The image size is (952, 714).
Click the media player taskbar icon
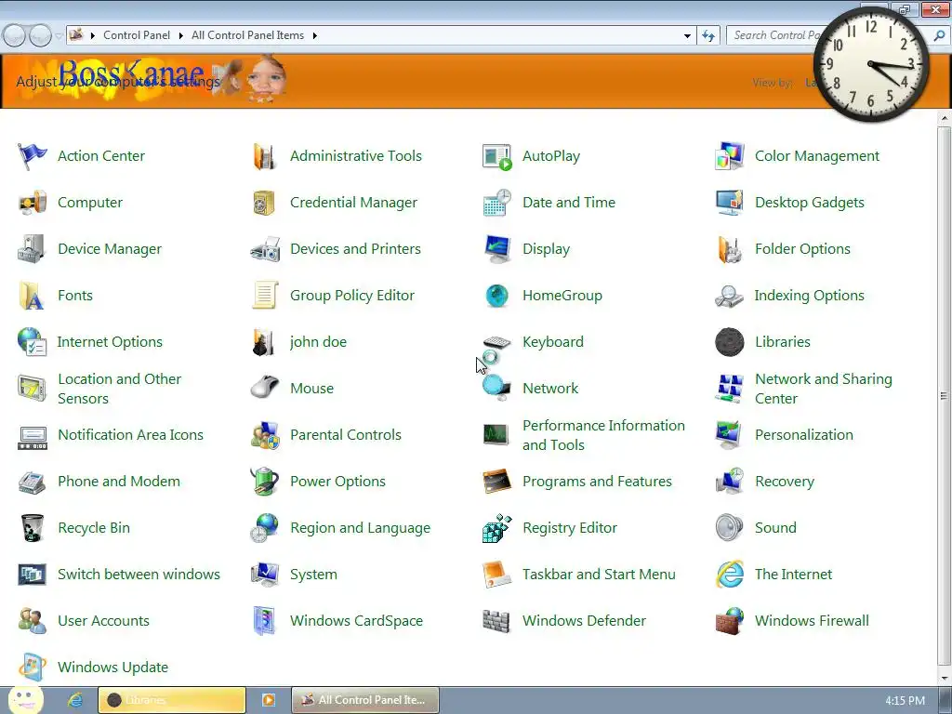269,700
